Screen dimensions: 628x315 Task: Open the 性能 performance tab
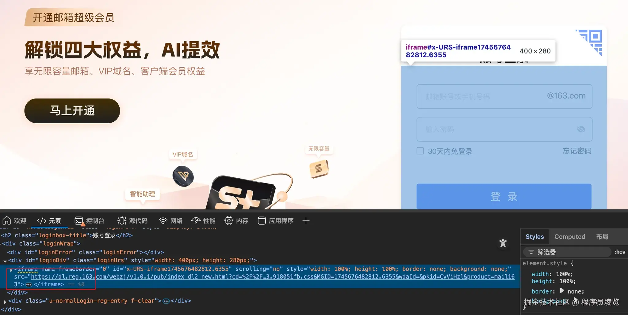click(x=203, y=220)
